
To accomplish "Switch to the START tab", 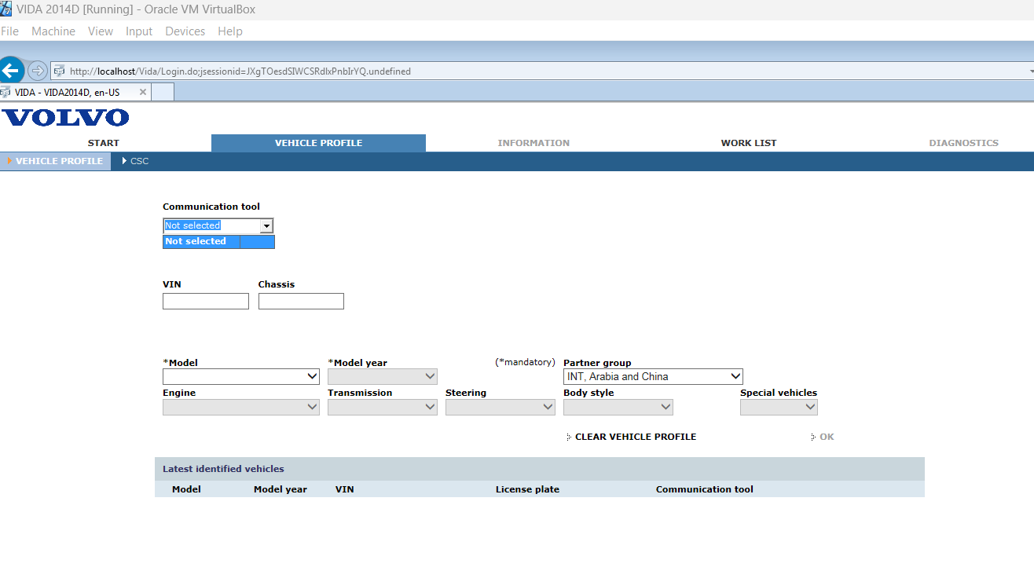I will (x=104, y=143).
